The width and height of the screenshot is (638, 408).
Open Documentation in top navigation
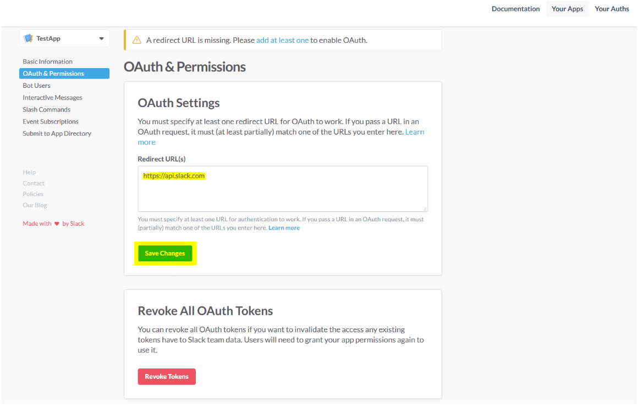(515, 9)
